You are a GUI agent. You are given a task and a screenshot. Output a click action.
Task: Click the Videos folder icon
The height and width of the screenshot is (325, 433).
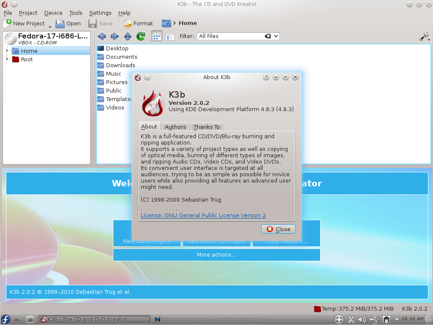101,108
